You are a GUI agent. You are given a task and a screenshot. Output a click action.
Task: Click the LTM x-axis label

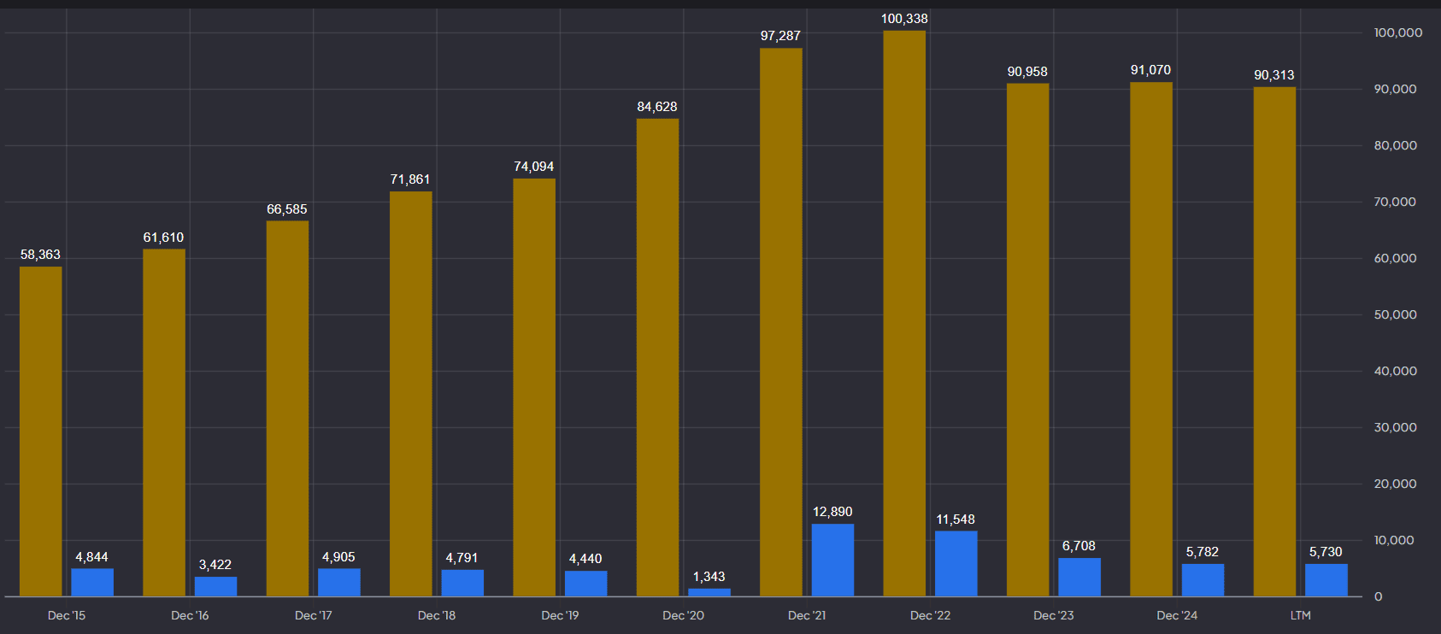[1300, 615]
